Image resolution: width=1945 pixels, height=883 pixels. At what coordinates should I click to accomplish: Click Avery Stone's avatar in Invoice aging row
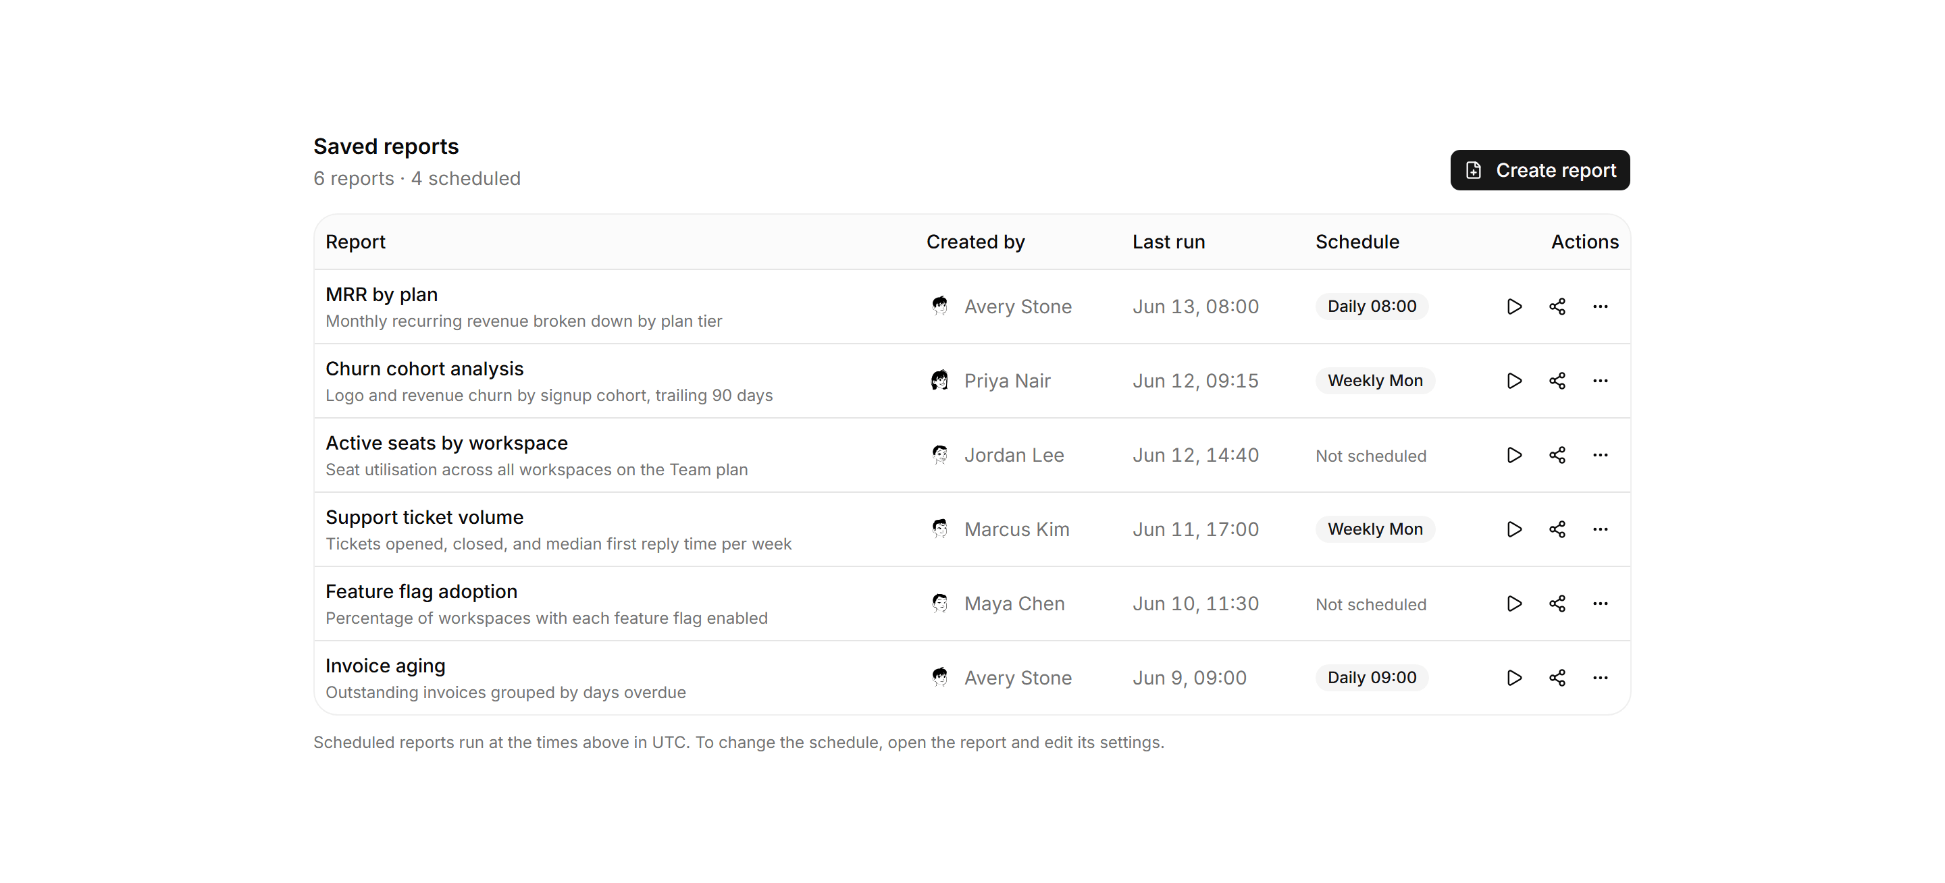[939, 678]
